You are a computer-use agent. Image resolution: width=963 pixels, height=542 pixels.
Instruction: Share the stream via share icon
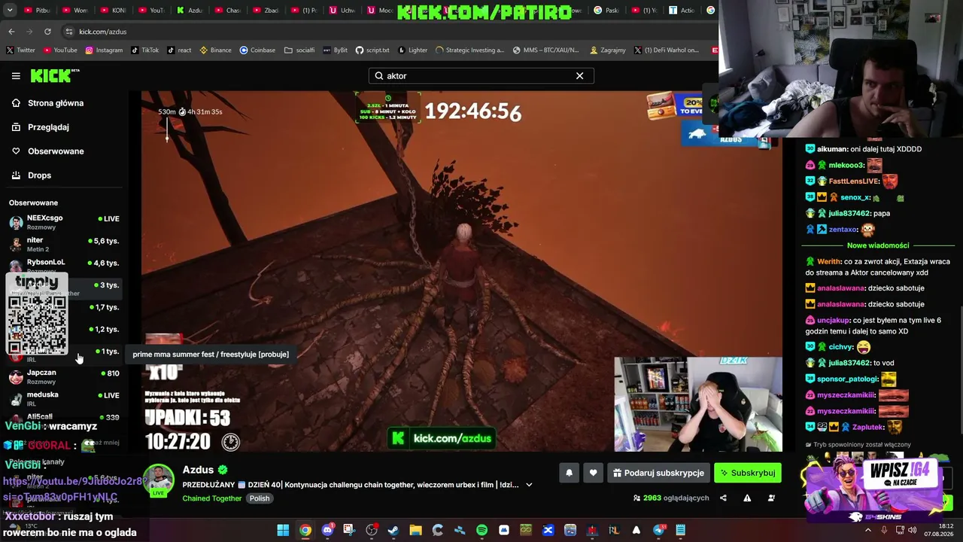723,498
